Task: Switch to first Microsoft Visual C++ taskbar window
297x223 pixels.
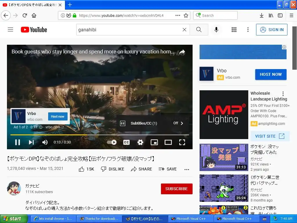Action: coord(191,219)
